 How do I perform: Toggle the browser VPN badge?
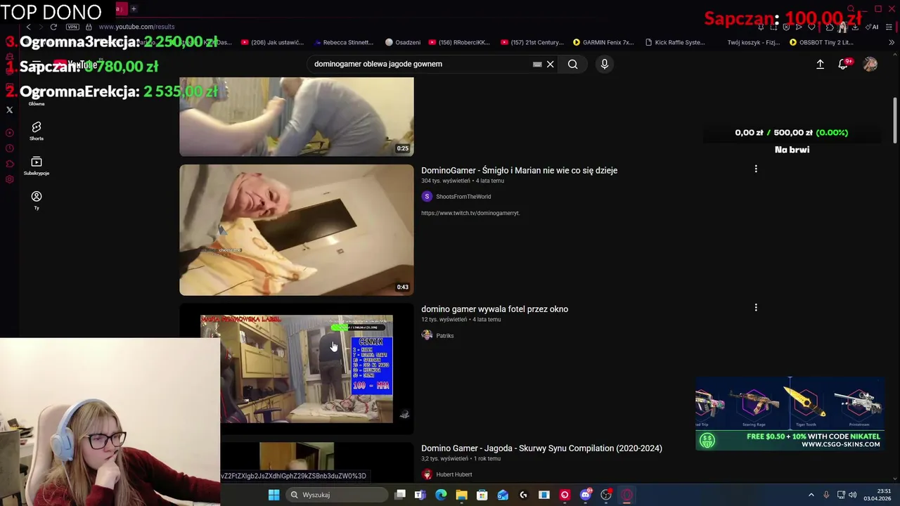72,27
